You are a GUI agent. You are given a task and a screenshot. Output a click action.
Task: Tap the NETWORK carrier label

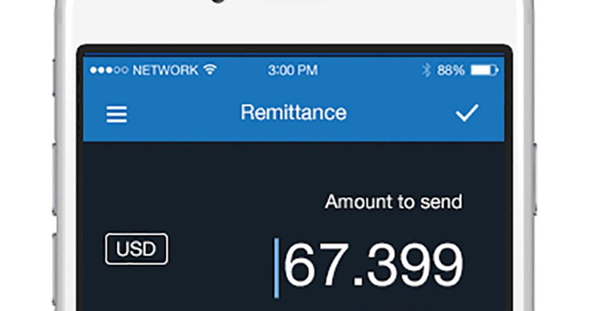click(x=165, y=71)
